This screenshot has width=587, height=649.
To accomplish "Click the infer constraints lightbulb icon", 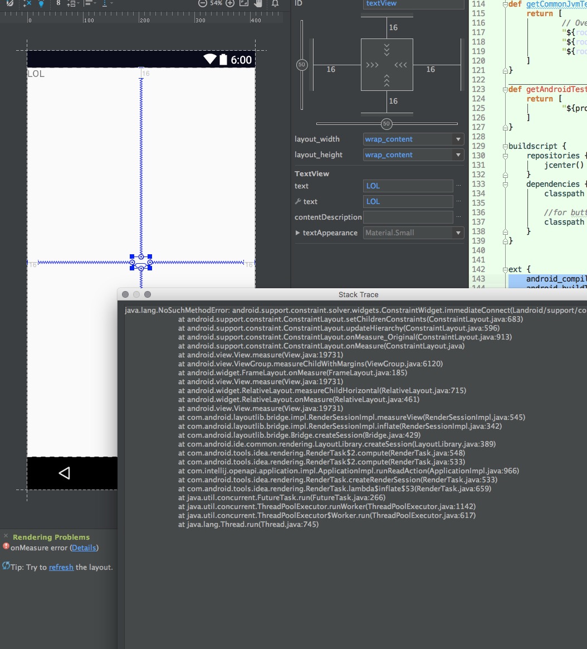I will (x=42, y=3).
